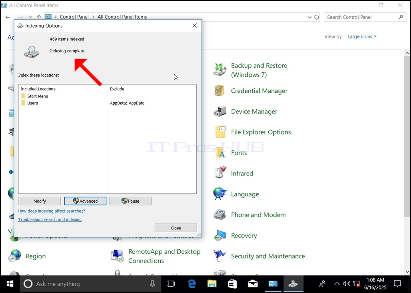
Task: Open the Infrared icon
Action: pyautogui.click(x=220, y=173)
